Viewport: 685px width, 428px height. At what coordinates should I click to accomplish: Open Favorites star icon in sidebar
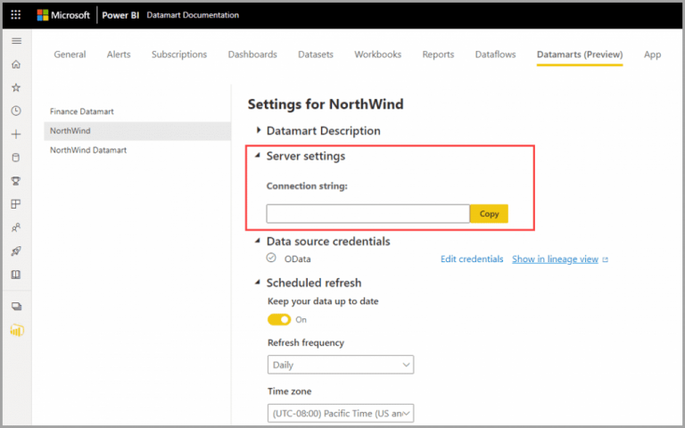coord(16,87)
